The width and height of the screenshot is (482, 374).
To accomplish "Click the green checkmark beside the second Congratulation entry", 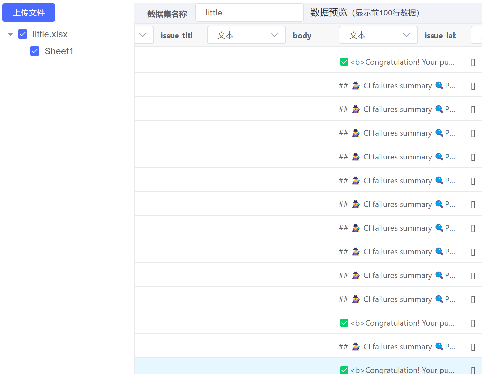I will (344, 323).
